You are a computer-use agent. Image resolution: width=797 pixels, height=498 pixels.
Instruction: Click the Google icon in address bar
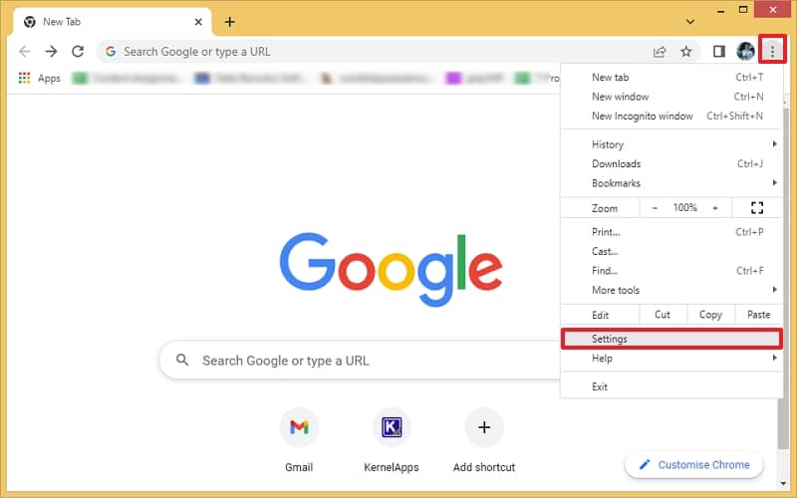[111, 52]
